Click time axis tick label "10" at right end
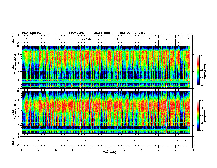 pos(193,150)
